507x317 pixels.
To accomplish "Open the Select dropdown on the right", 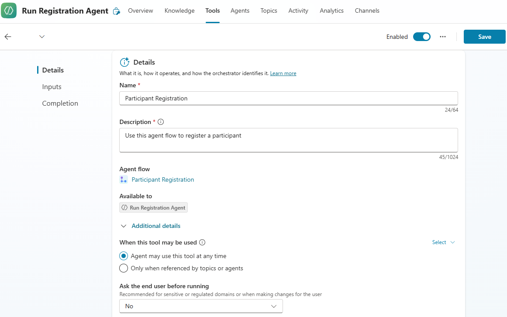I will point(443,242).
